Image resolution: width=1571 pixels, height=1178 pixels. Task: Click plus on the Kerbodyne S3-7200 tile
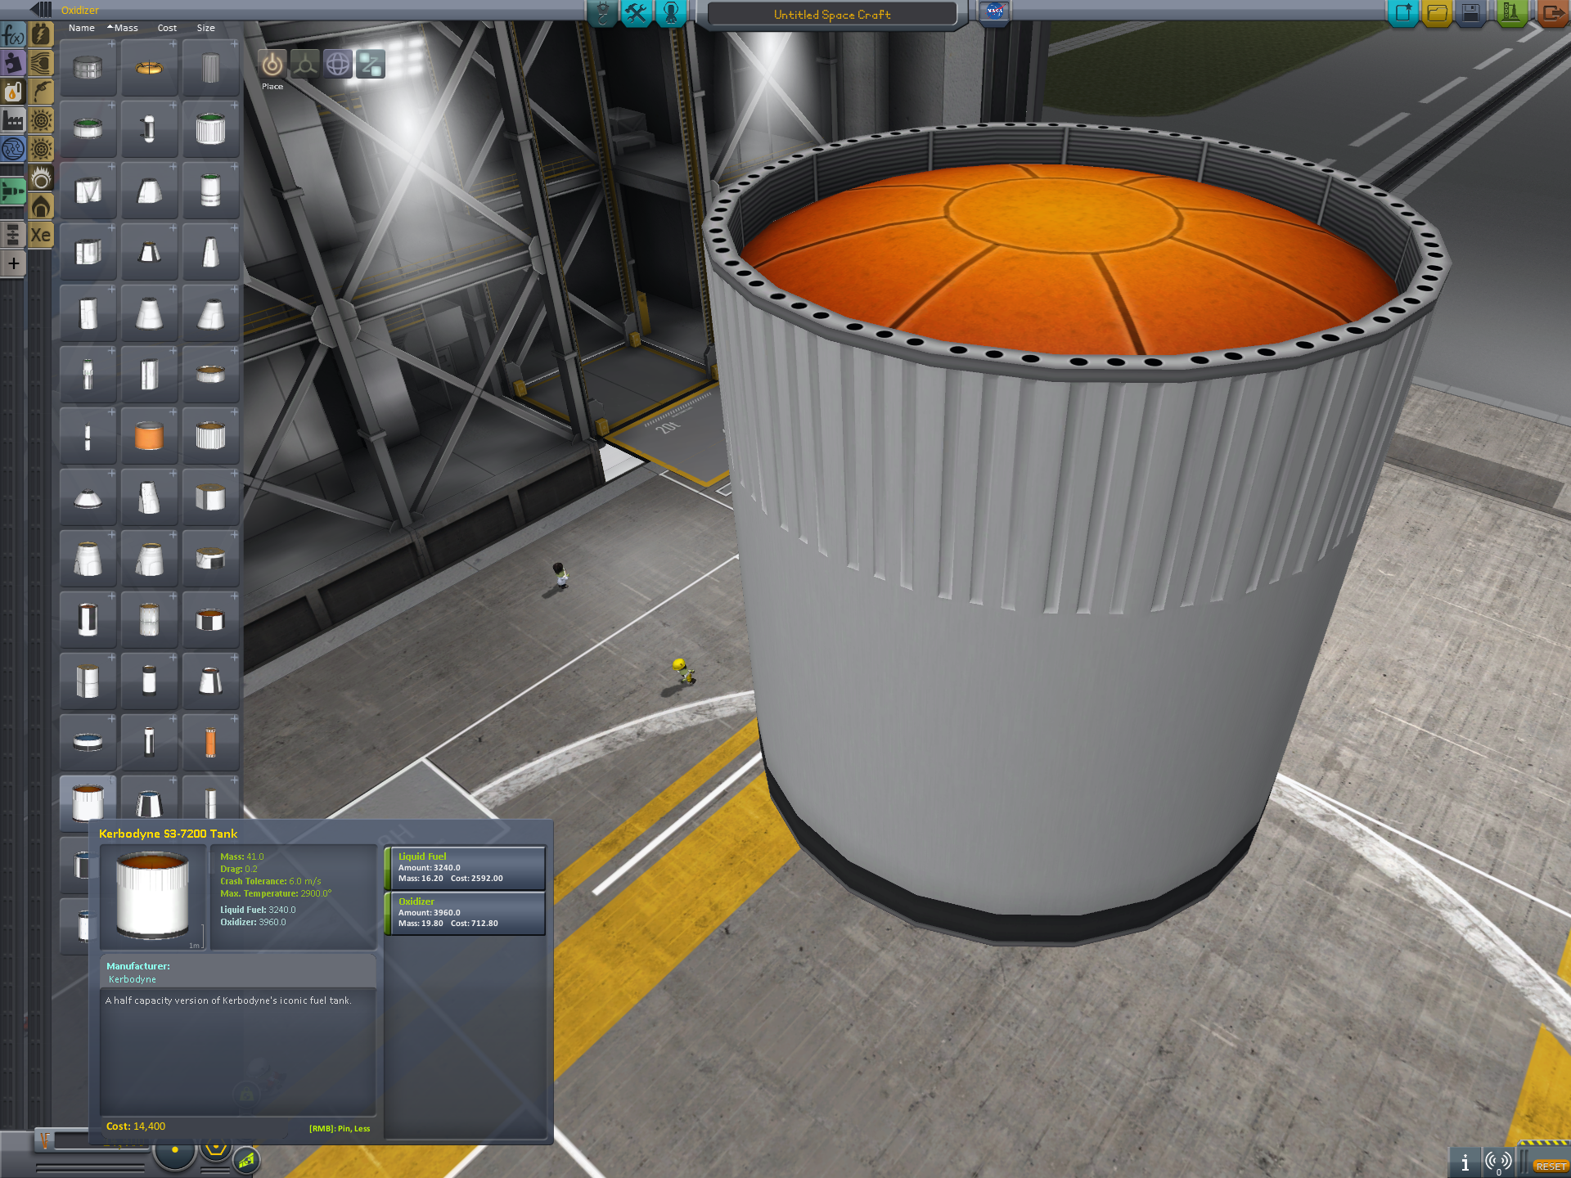[111, 780]
